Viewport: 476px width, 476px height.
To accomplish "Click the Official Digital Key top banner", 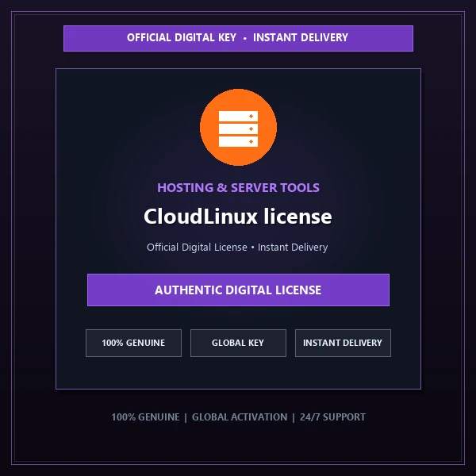I will point(238,38).
